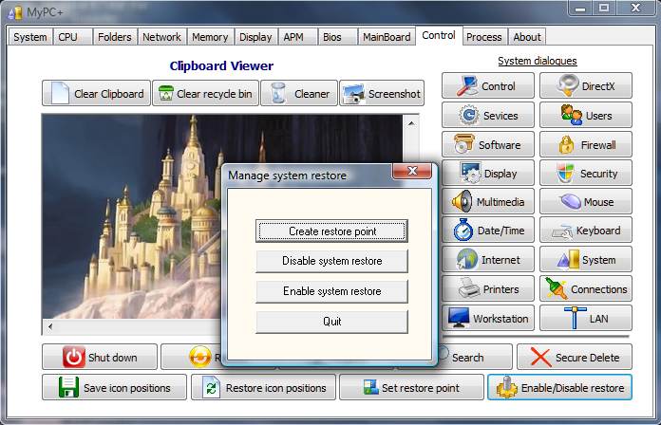Click the castle clipboard preview image
Screen dimensions: 661x425
(131, 216)
